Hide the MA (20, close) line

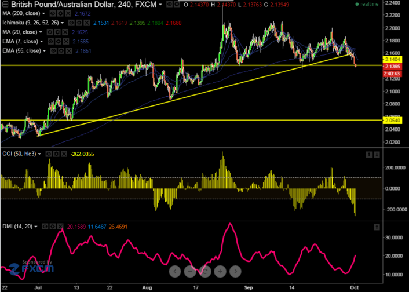50,32
